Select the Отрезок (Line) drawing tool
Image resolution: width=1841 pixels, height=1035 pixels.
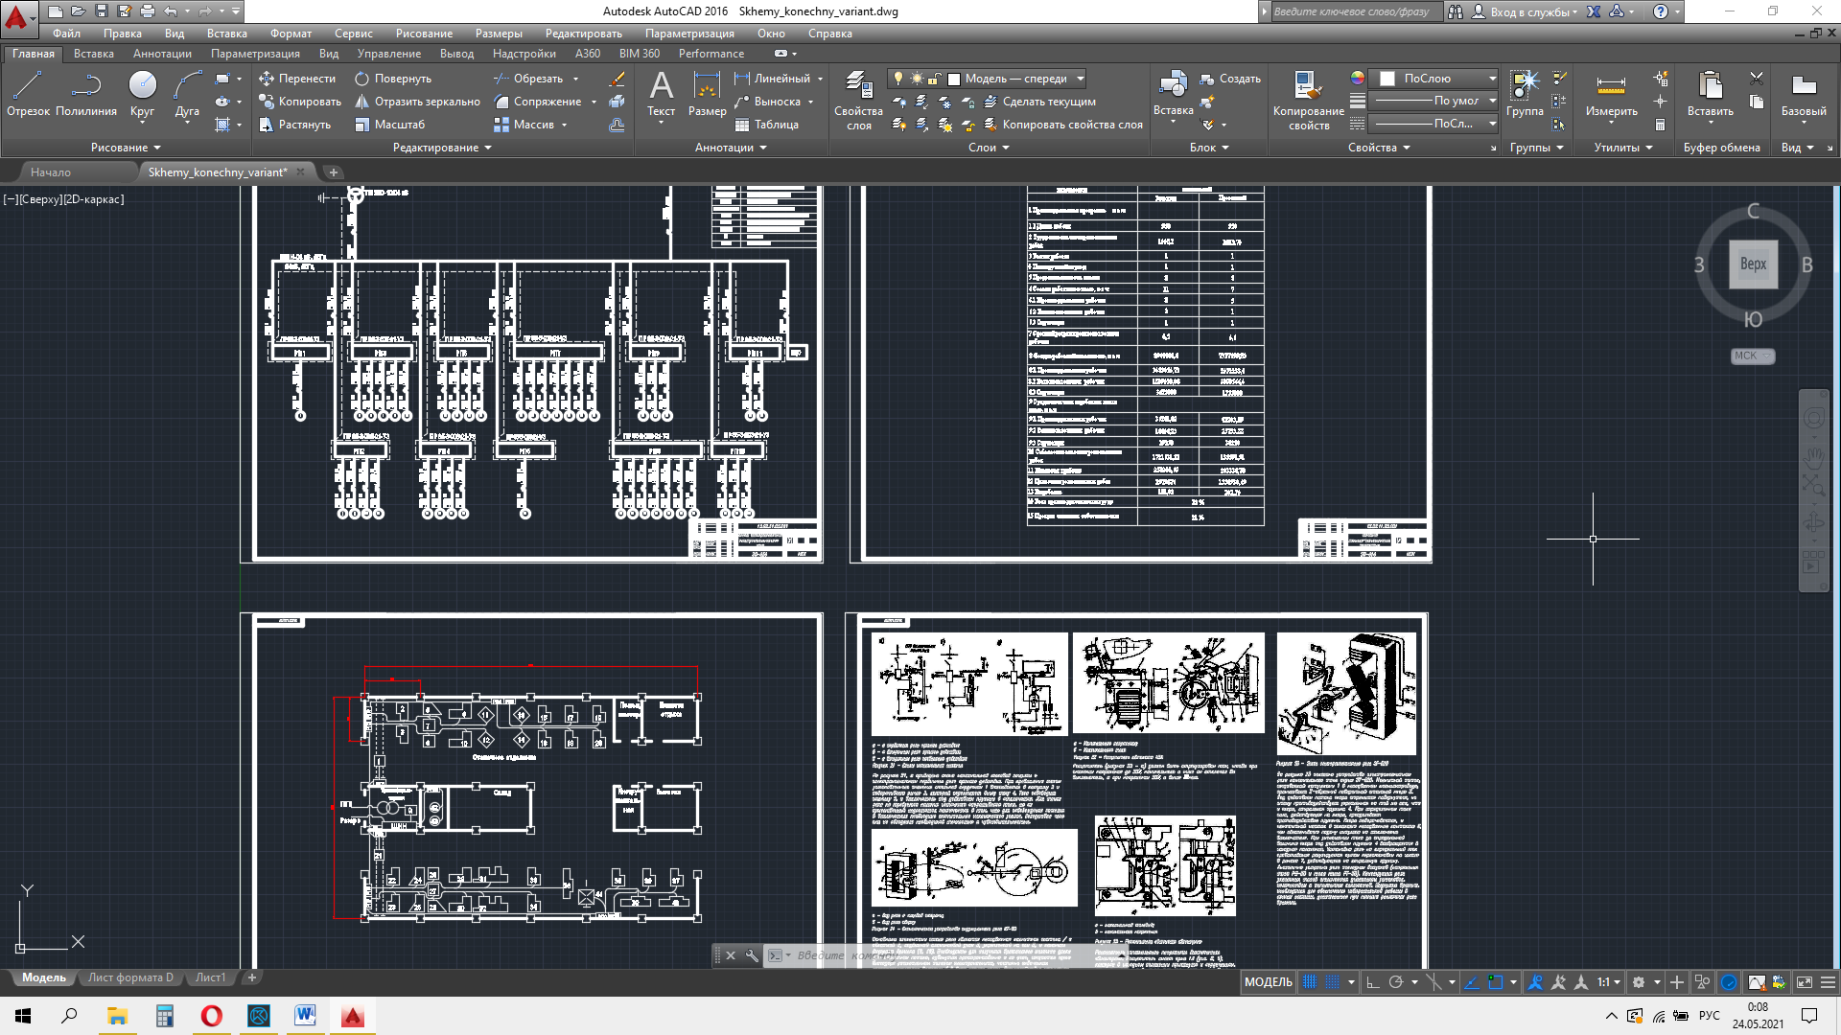(28, 94)
